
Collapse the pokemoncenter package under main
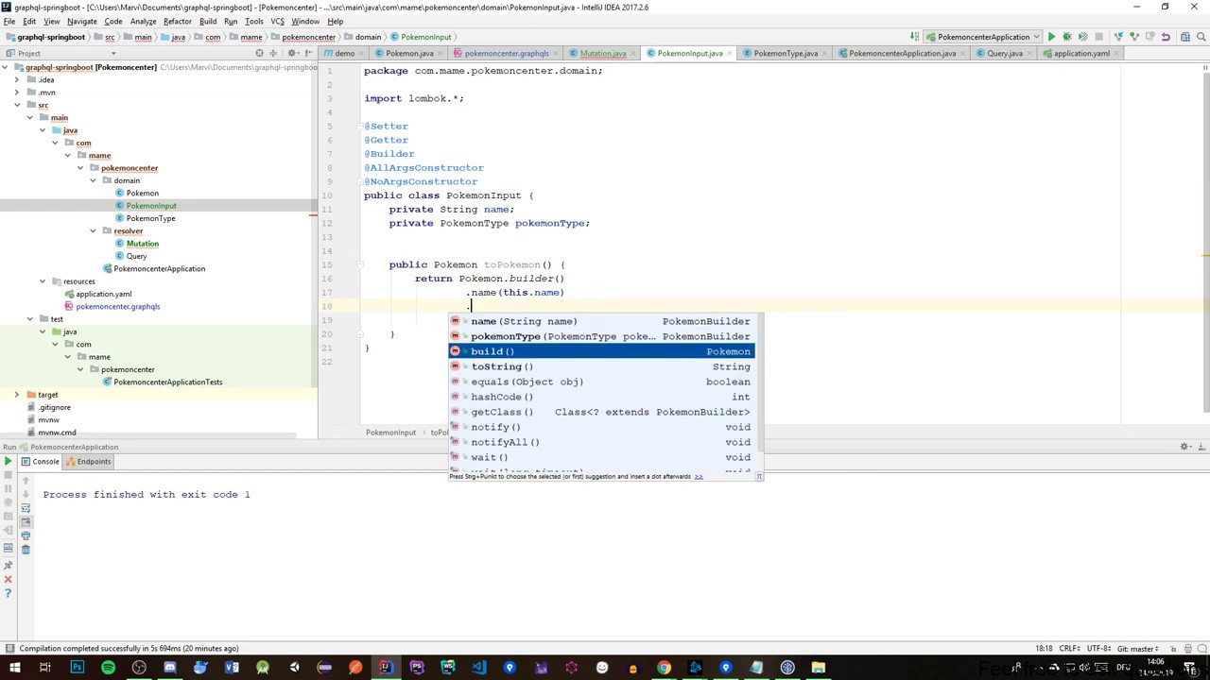pos(80,168)
